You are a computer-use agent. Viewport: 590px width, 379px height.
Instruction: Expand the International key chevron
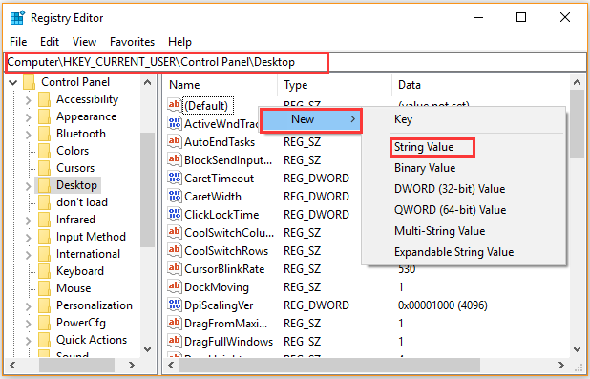coord(29,255)
